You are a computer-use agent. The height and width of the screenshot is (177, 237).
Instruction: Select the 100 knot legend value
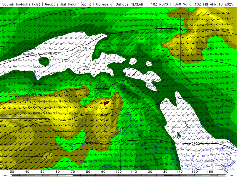(x=118, y=172)
